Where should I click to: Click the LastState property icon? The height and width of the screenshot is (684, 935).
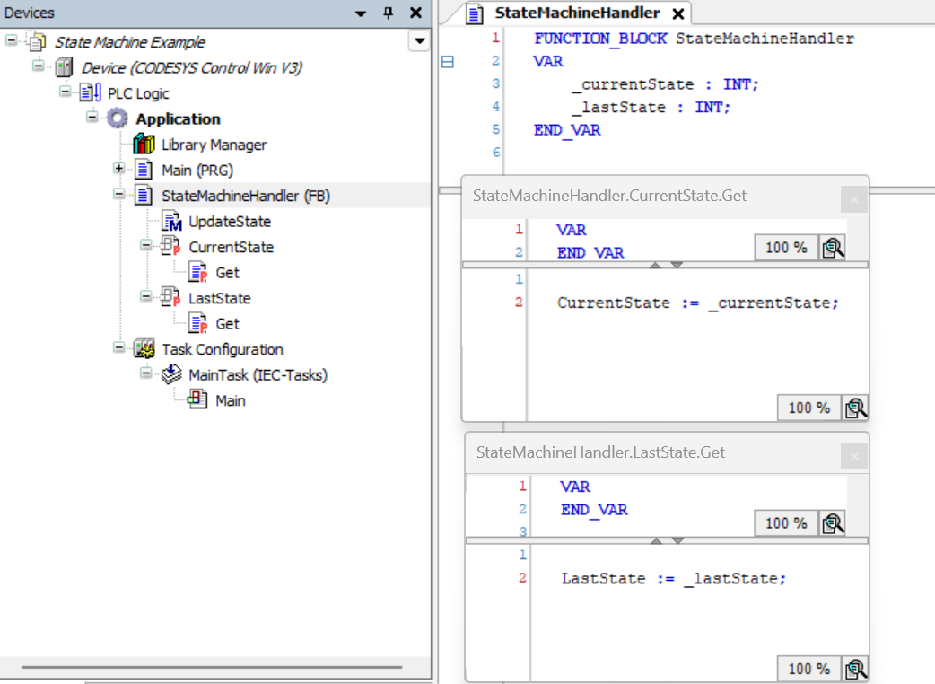coord(170,298)
